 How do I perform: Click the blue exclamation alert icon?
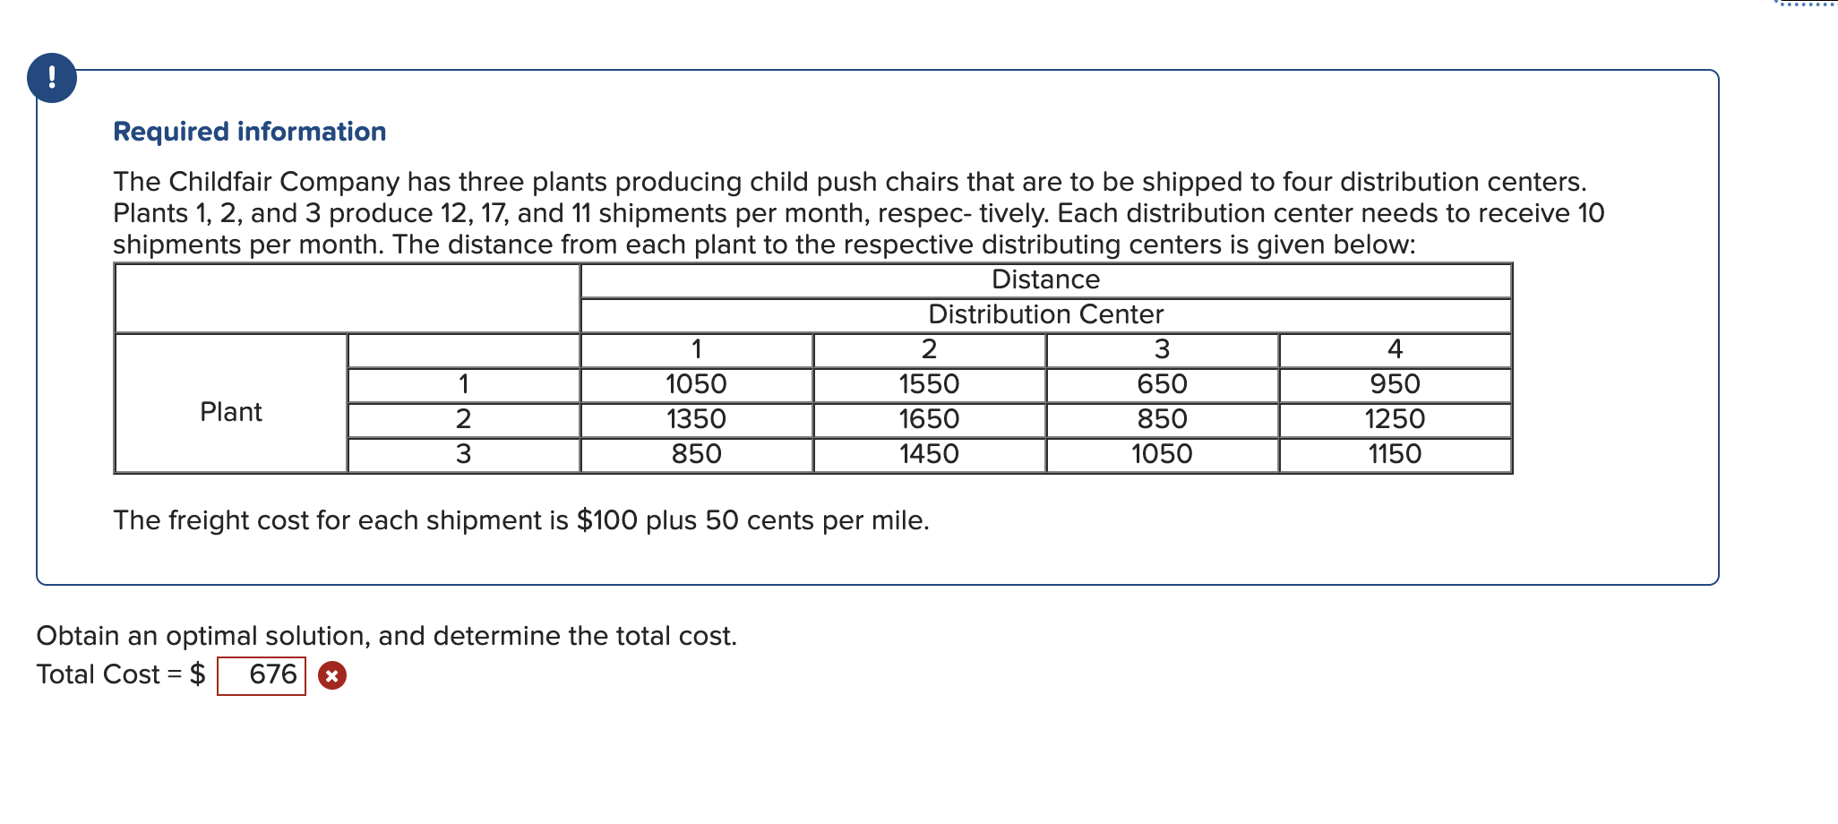(54, 79)
